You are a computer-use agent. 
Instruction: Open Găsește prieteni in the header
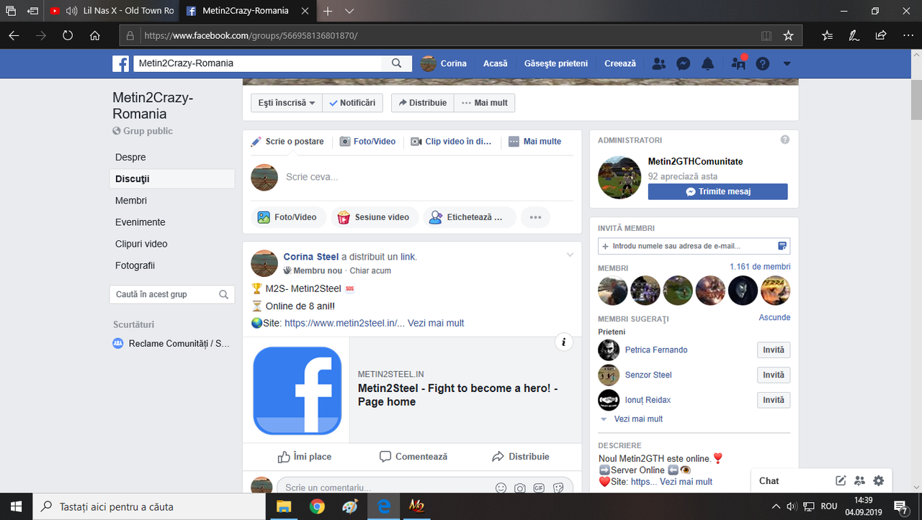click(556, 63)
